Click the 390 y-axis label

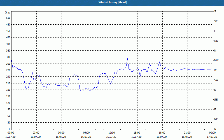click(x=8, y=44)
